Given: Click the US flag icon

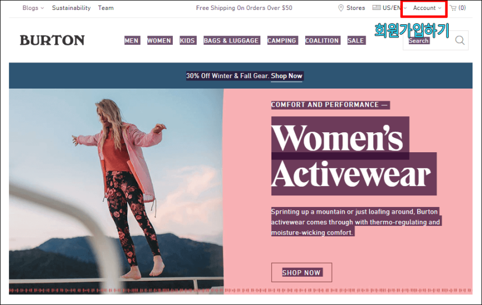Looking at the screenshot, I should tap(376, 7).
